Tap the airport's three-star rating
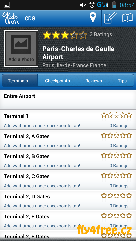This screenshot has width=136, height=241. [65, 35]
